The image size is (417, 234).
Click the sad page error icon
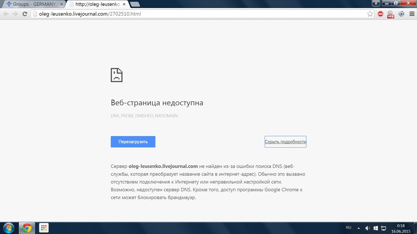tap(116, 75)
